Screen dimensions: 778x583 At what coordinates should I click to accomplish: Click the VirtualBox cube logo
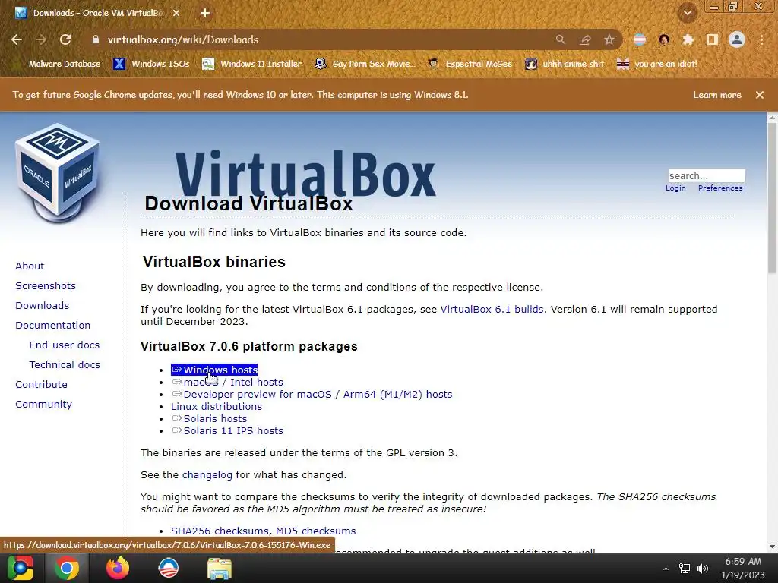(58, 172)
